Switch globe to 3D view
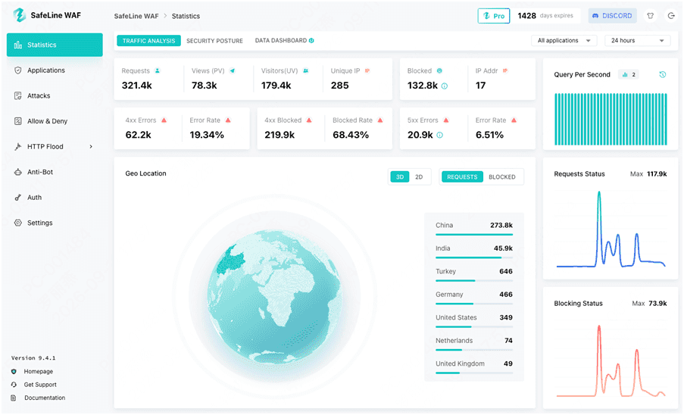 (x=400, y=177)
